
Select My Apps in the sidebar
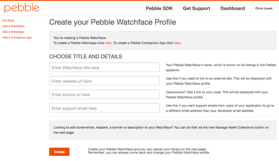(x=8, y=20)
